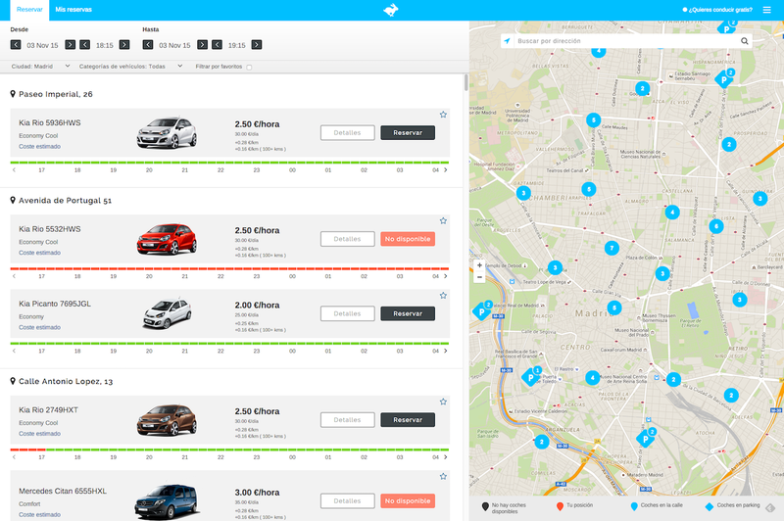Open Categorías de vehículos dropdown
The image size is (784, 521).
[x=130, y=66]
